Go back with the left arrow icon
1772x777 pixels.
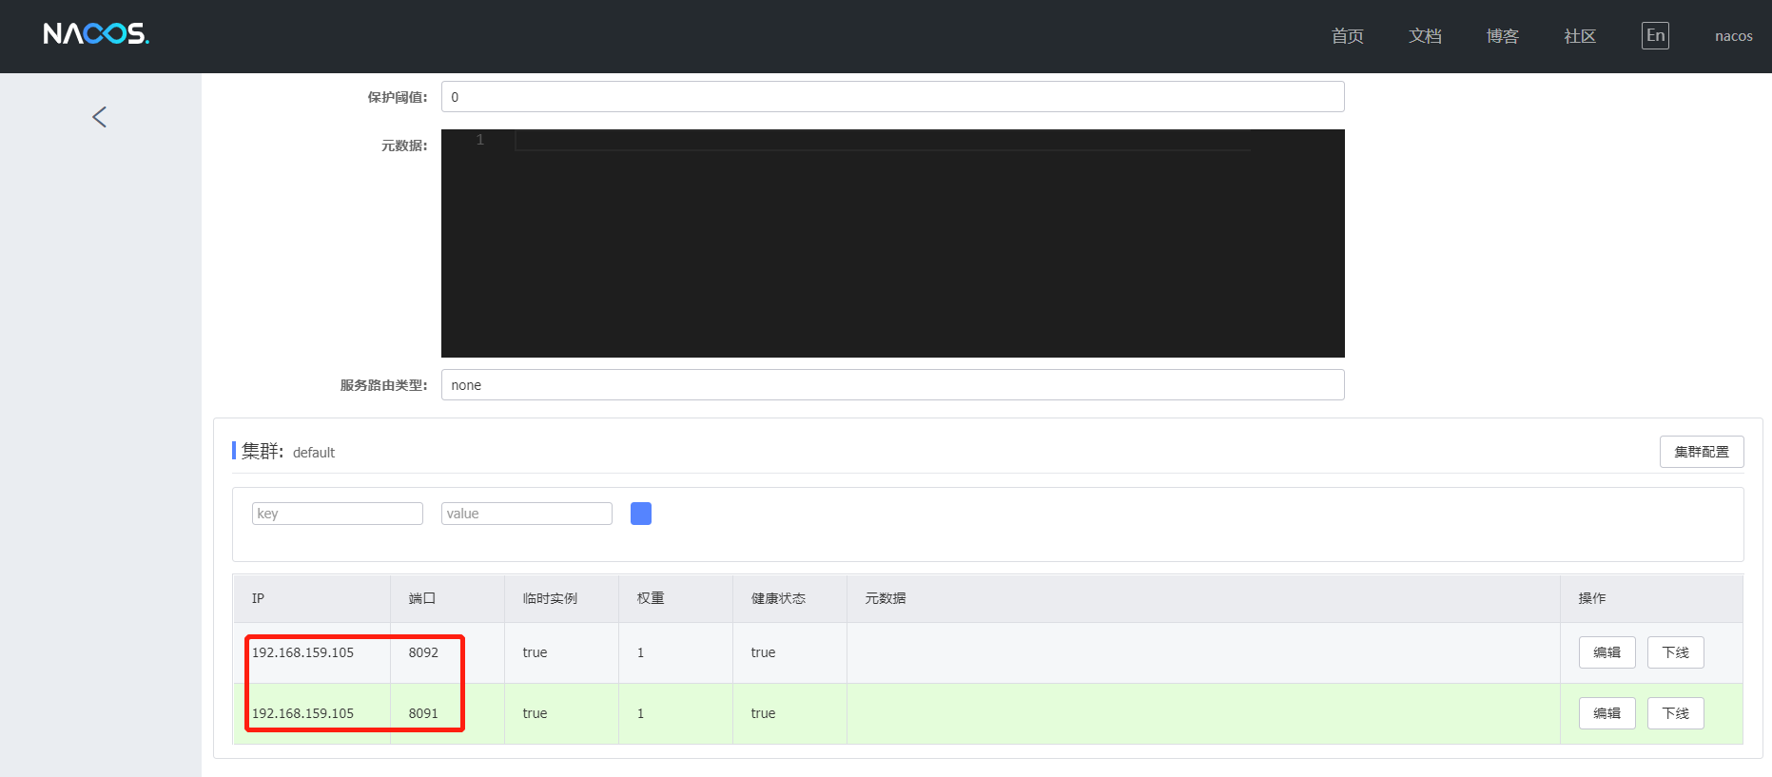click(x=99, y=117)
